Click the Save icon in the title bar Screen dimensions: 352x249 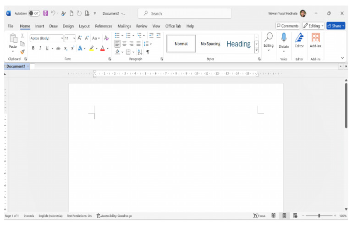(45, 13)
